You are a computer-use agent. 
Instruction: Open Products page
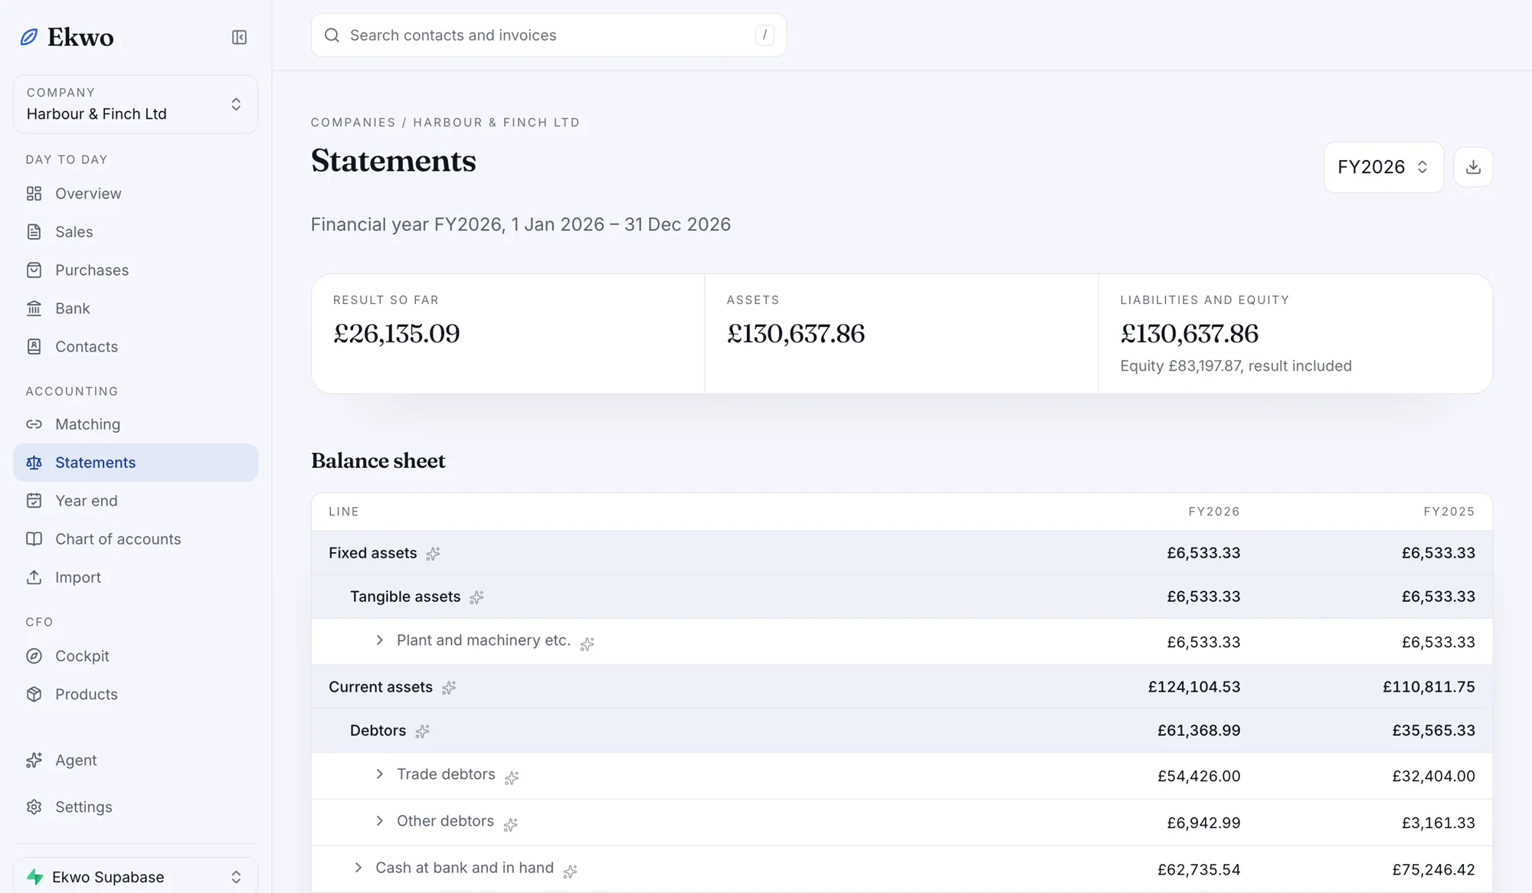tap(136, 695)
